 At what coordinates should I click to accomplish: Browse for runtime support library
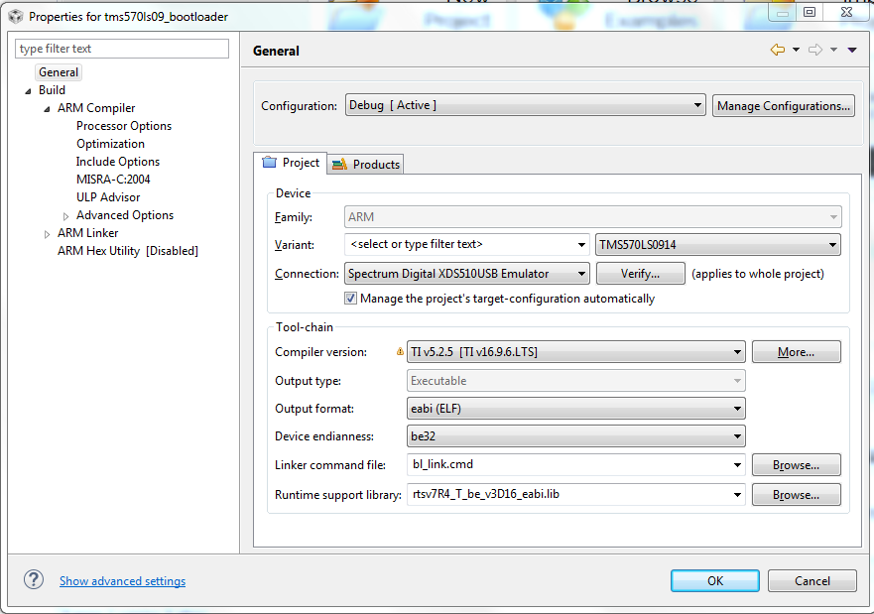tap(796, 495)
